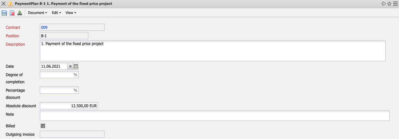Image resolution: width=399 pixels, height=139 pixels.
Task: Click the Percentage discount input
Action: pos(57,90)
